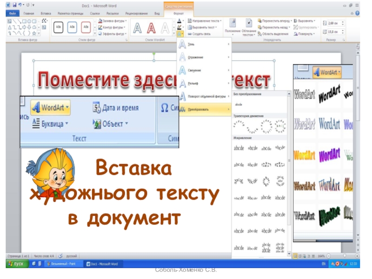Image resolution: width=372 pixels, height=279 pixels.
Task: Click the Undo arrow icon
Action: [20, 5]
